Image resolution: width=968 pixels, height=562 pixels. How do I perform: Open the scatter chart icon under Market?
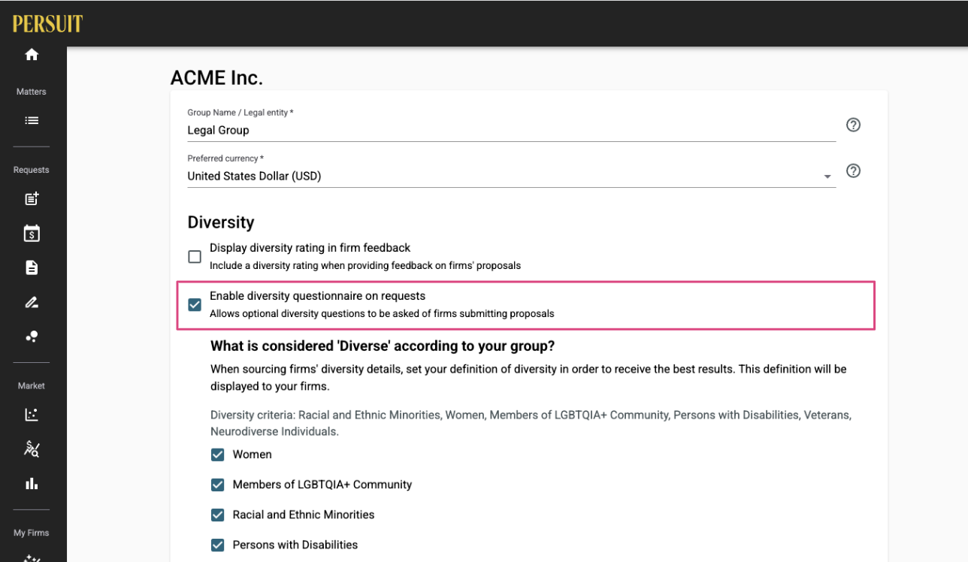(32, 415)
